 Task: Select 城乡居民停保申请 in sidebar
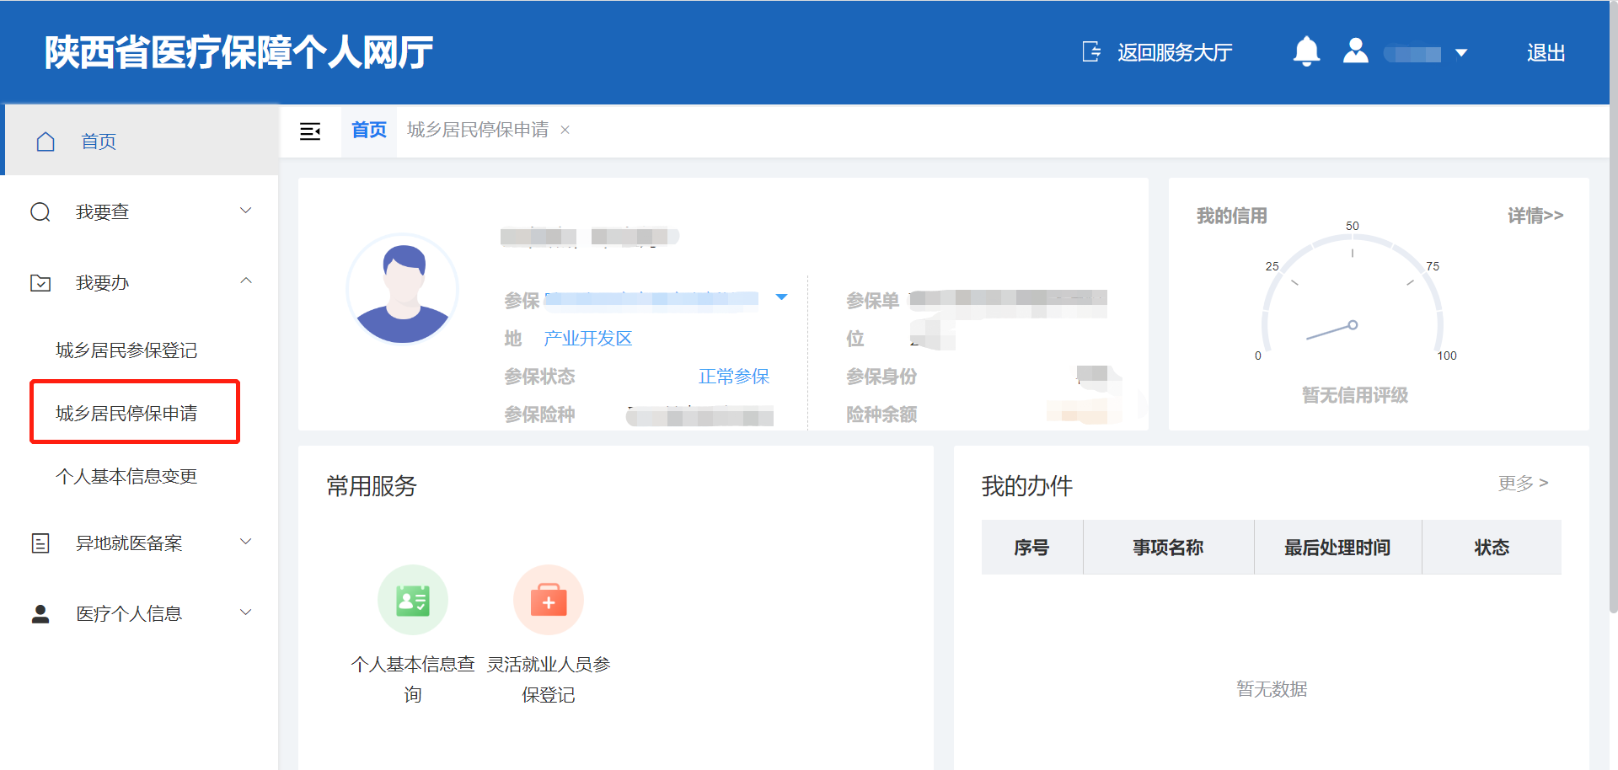(x=126, y=413)
